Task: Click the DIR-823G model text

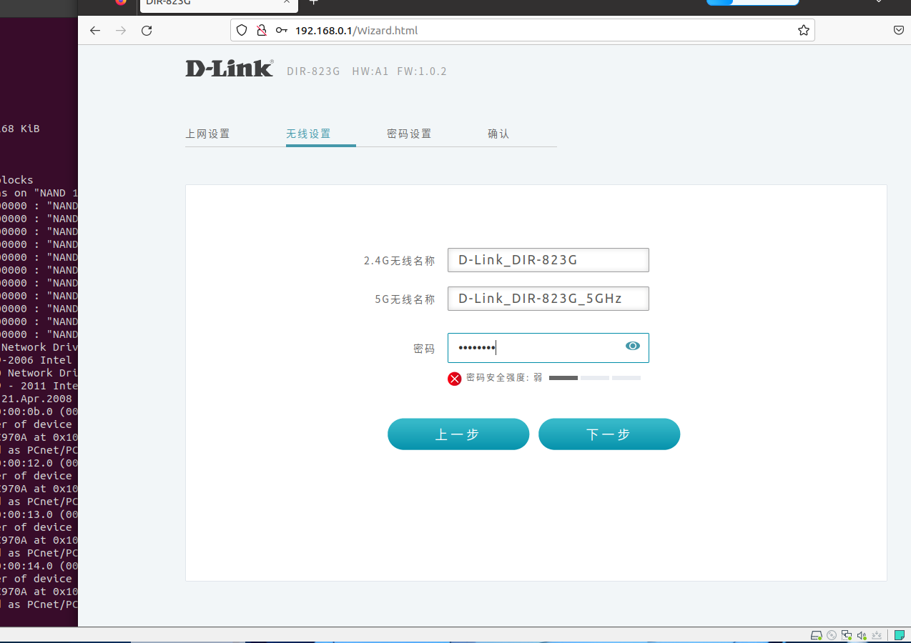Action: 313,71
